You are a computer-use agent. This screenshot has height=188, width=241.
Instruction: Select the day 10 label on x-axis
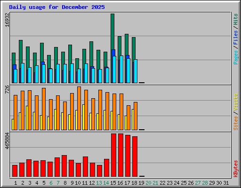pyautogui.click(x=78, y=183)
